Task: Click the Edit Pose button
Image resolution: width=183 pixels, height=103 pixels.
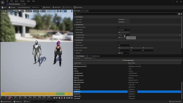Action: pyautogui.click(x=46, y=7)
